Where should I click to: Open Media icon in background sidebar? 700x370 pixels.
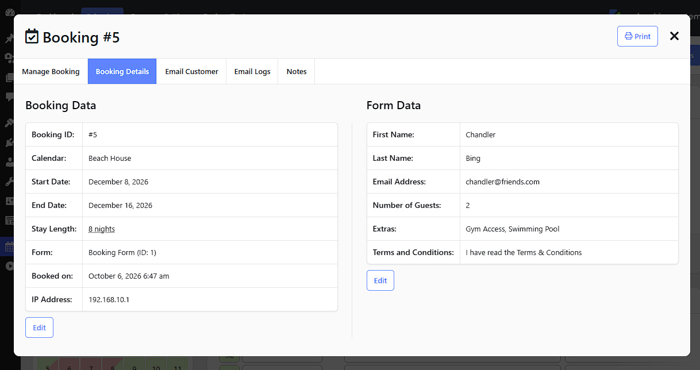click(10, 57)
